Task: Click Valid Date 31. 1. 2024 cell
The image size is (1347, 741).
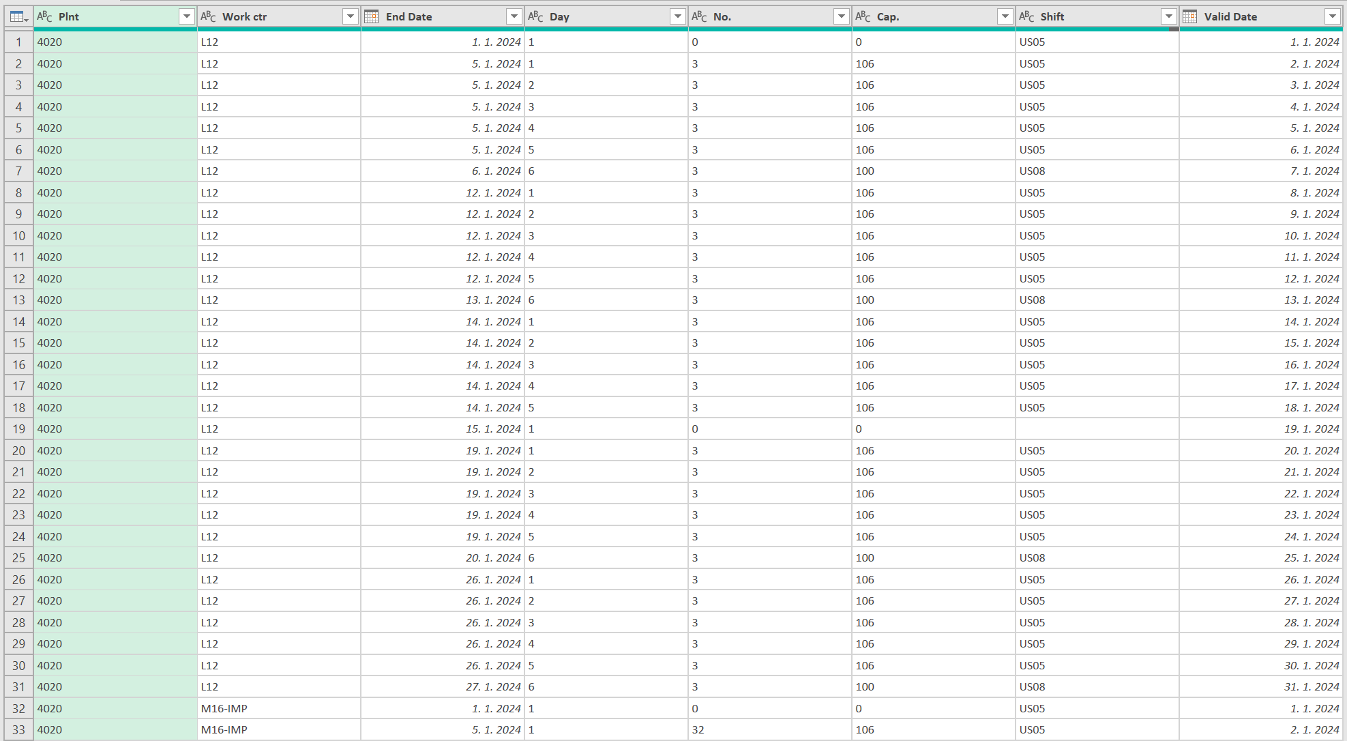Action: click(x=1261, y=686)
